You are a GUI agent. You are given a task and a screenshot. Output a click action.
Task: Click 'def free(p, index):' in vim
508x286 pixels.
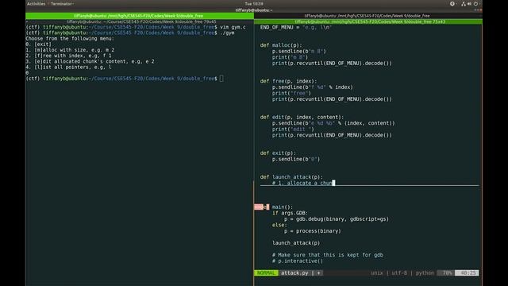288,81
